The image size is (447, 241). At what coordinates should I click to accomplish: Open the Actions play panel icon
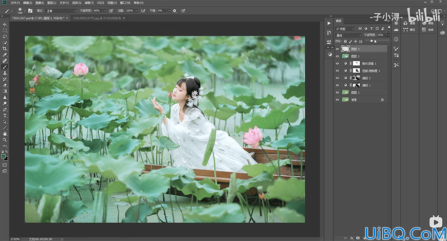(x=329, y=23)
